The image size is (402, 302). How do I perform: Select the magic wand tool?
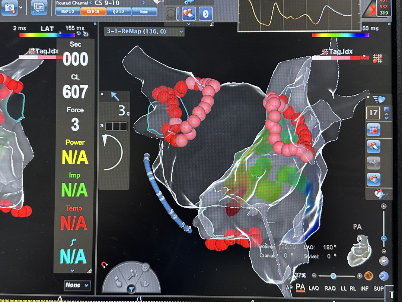pos(133,274)
